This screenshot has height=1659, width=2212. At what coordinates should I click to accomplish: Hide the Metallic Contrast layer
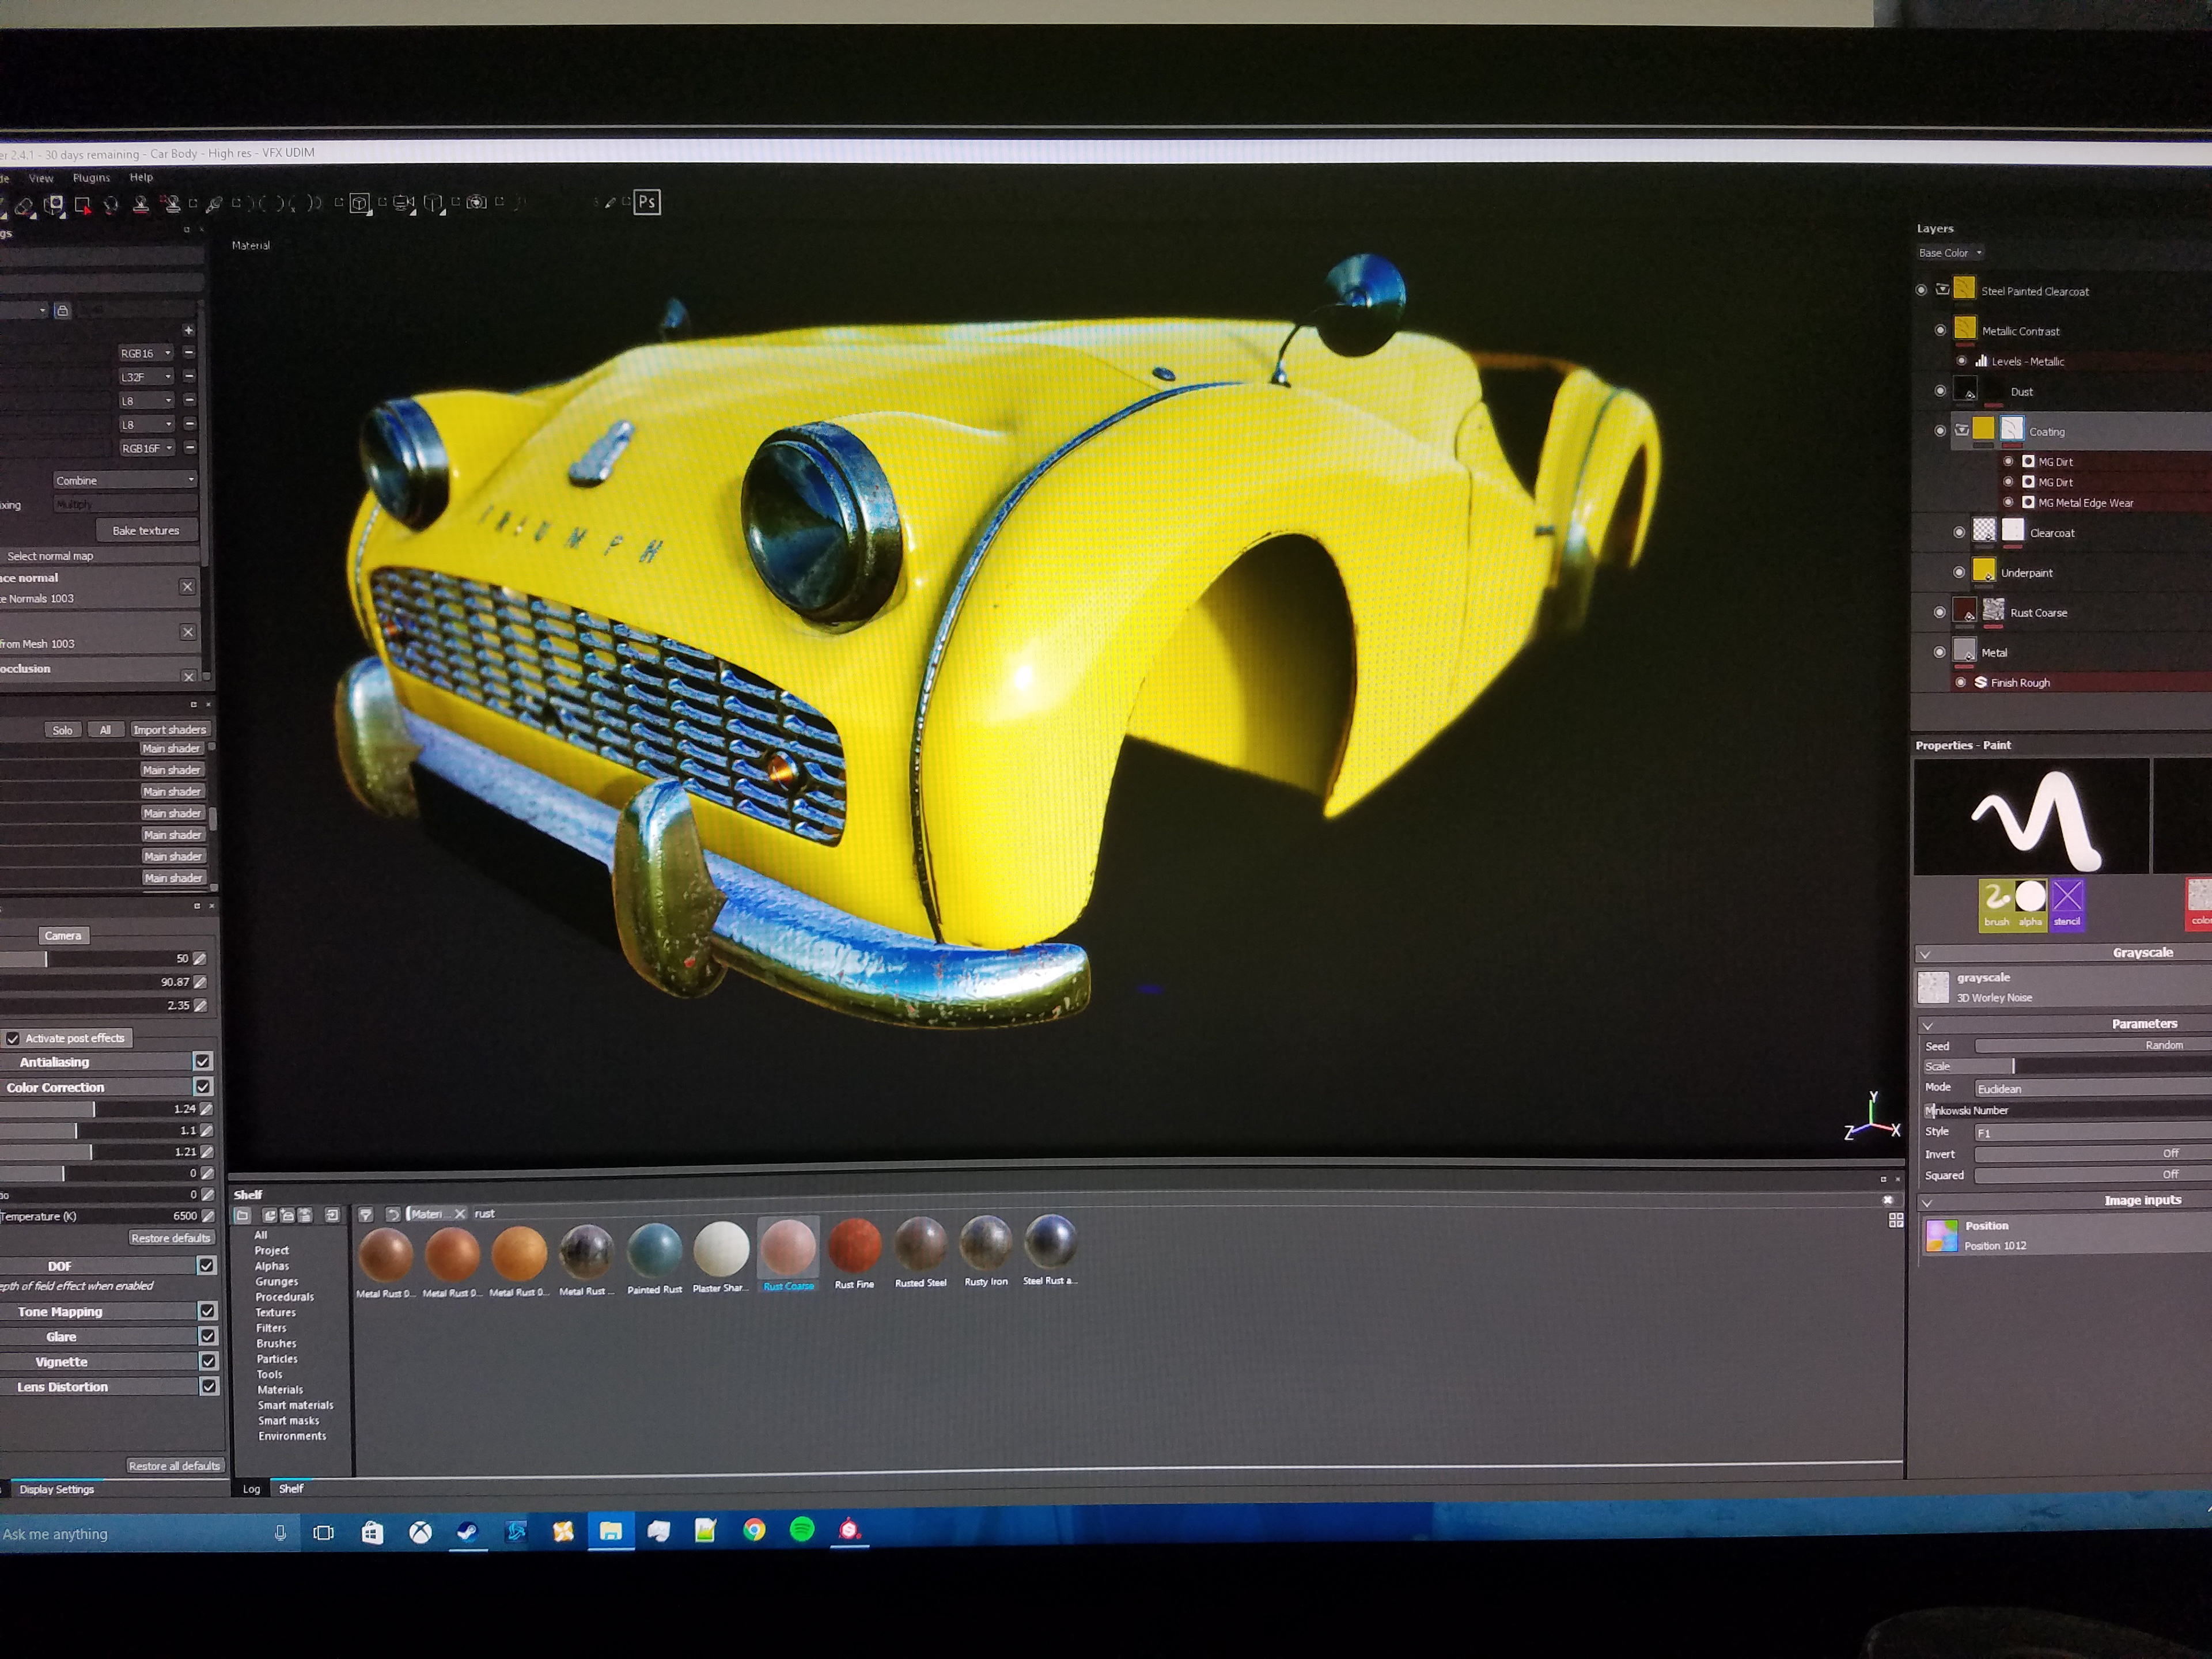(1940, 330)
